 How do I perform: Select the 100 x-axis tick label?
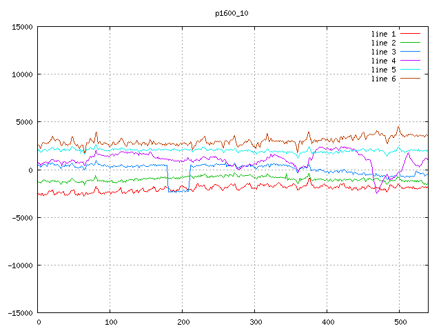click(110, 322)
